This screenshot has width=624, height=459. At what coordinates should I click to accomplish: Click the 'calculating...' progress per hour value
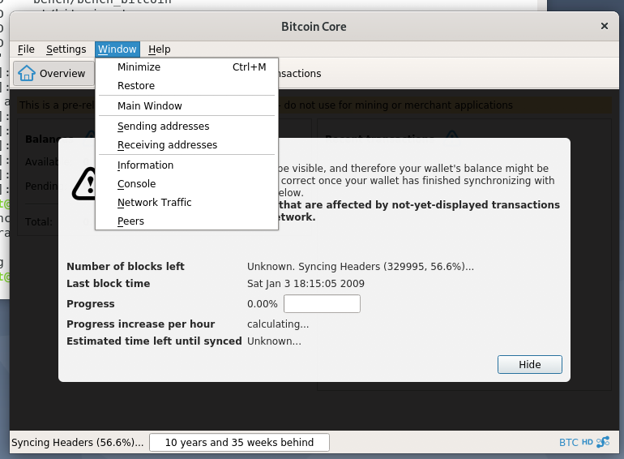pyautogui.click(x=278, y=324)
